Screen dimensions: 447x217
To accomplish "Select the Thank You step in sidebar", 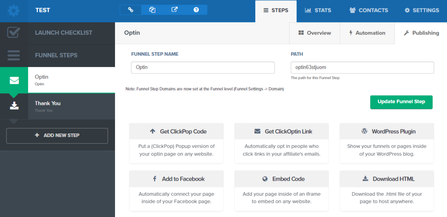I will click(x=57, y=107).
